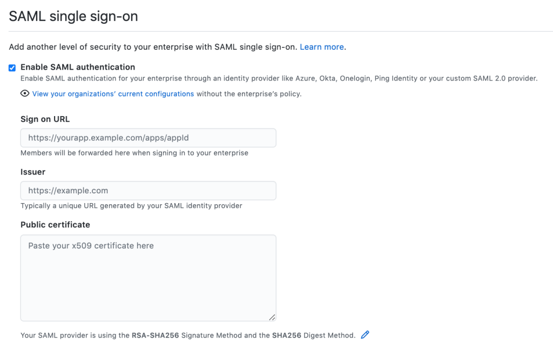
Task: Click the Public certificate label
Action: (55, 225)
